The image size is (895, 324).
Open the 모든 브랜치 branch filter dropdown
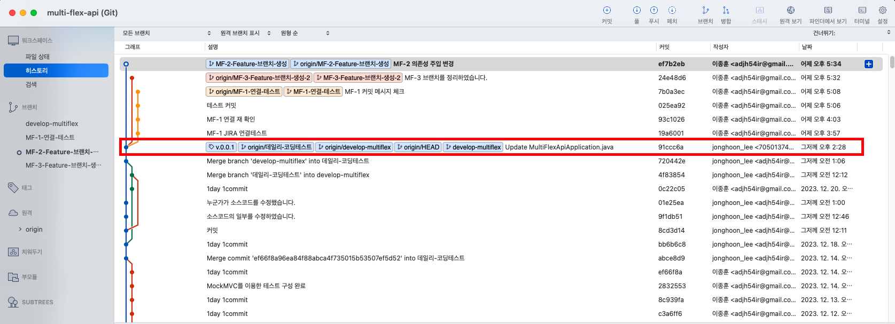[x=167, y=33]
